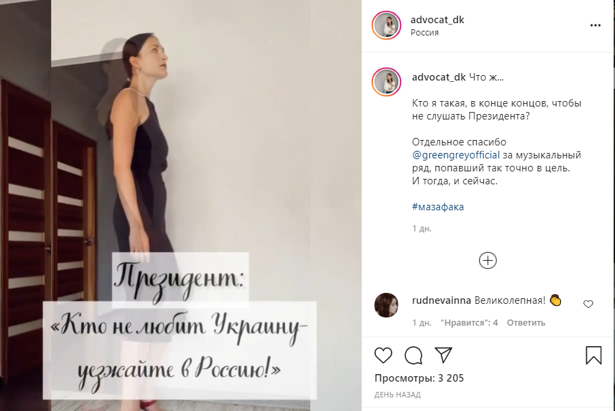Open the #мазафака hashtag

pyautogui.click(x=438, y=207)
